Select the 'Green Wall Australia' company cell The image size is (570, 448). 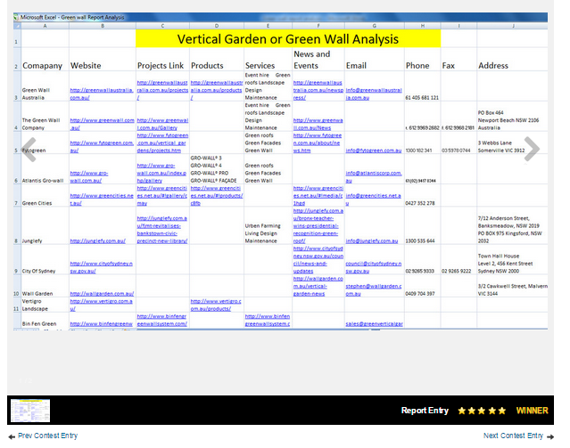(x=45, y=86)
